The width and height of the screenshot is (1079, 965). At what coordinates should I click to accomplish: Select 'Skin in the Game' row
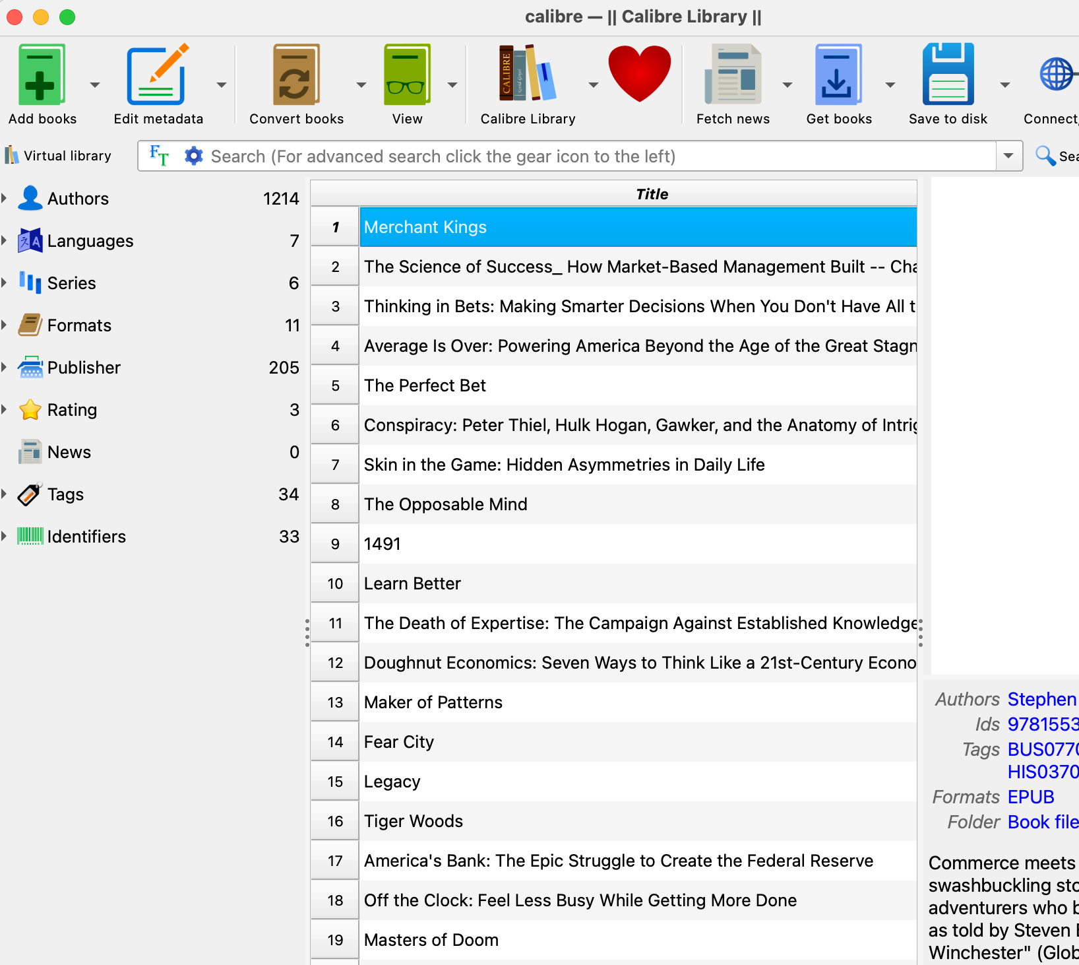(x=638, y=465)
